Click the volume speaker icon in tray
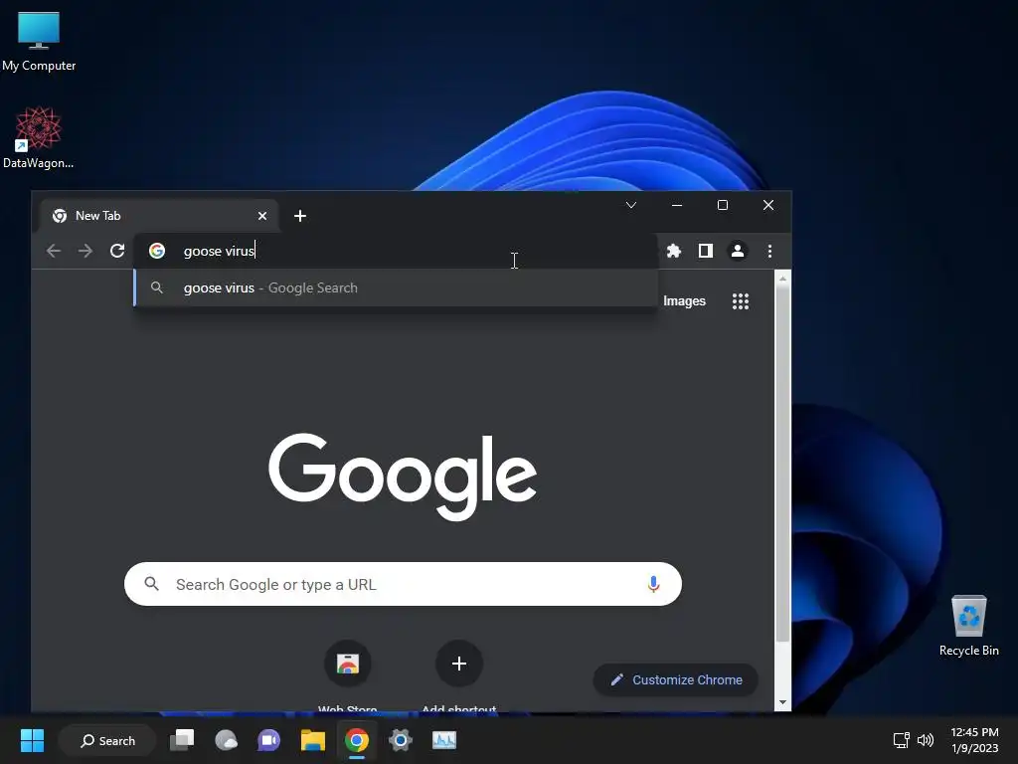Image resolution: width=1018 pixels, height=764 pixels. [x=926, y=740]
